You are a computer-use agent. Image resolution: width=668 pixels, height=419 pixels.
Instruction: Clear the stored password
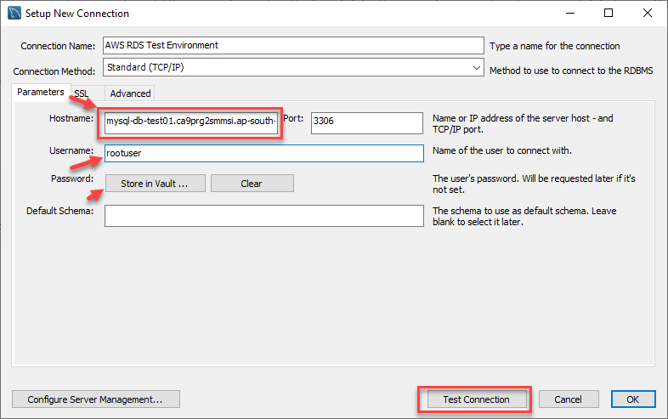(x=252, y=184)
